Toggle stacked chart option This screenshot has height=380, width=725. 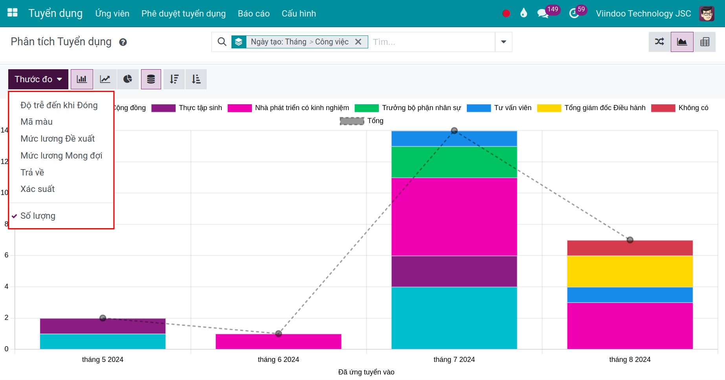151,79
